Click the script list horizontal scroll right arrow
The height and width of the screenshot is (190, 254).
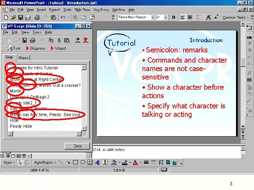(79, 133)
